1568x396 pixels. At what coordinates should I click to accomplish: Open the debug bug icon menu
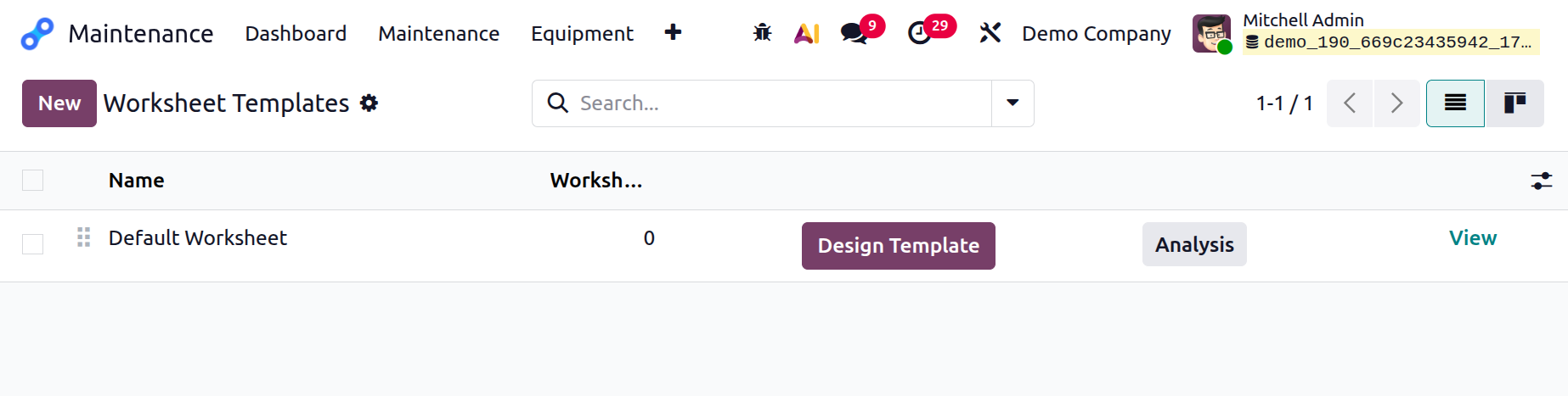(762, 33)
